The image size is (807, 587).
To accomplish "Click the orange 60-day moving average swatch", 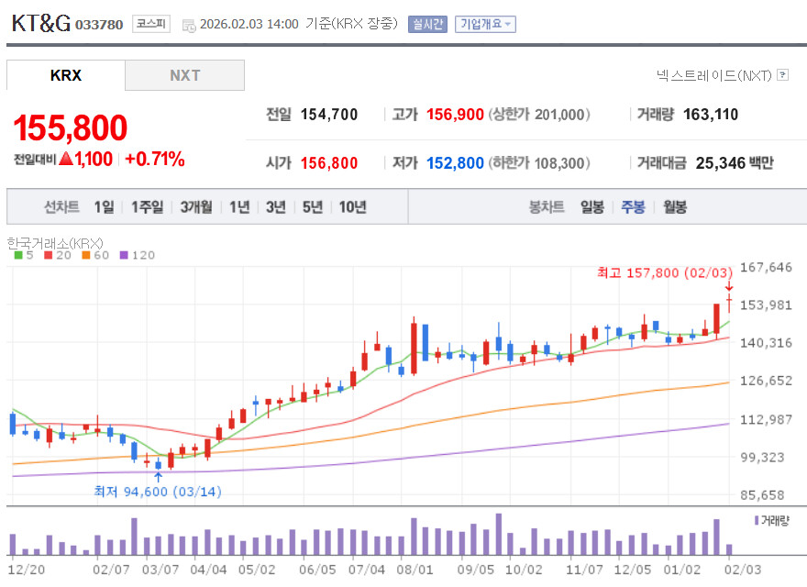I will (85, 255).
